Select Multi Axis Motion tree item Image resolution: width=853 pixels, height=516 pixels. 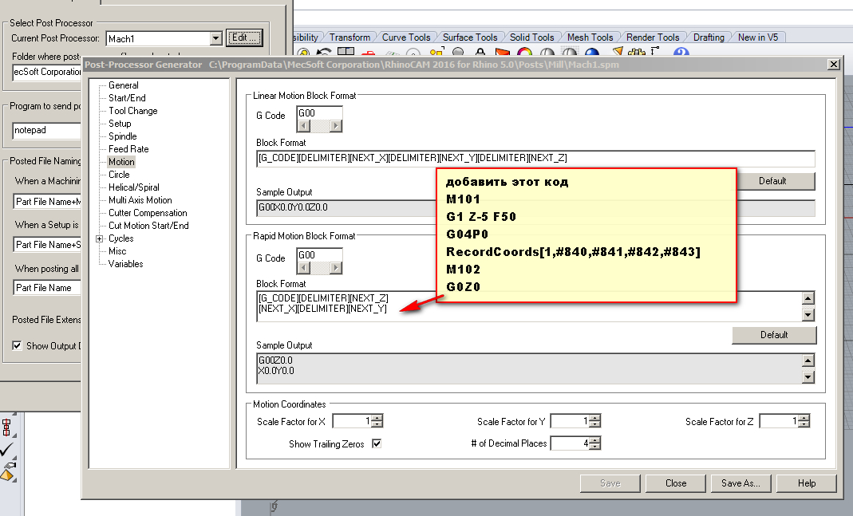[x=140, y=200]
